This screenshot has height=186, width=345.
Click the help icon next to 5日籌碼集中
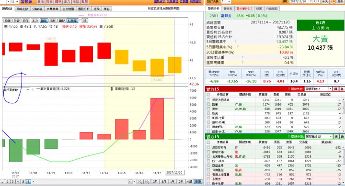(235, 41)
